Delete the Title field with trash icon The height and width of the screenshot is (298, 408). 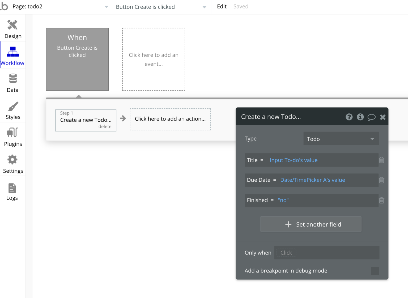click(x=381, y=160)
